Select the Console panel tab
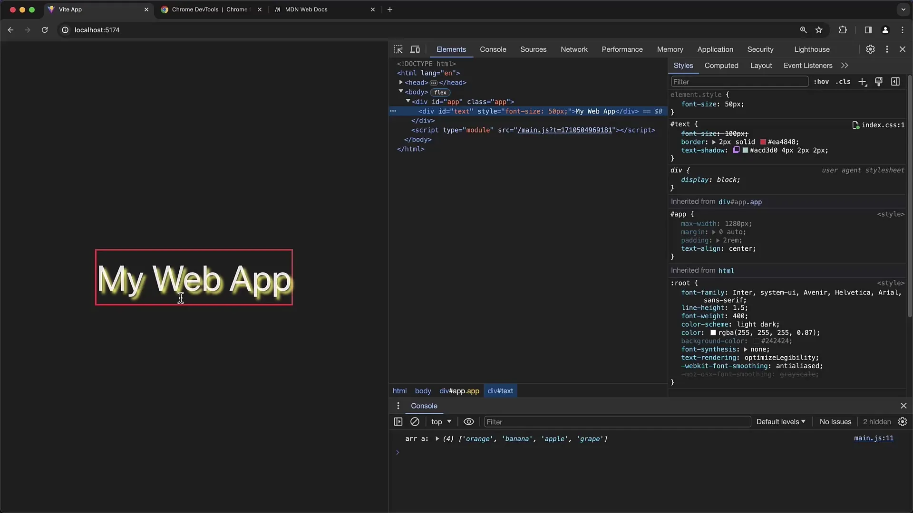 click(493, 49)
